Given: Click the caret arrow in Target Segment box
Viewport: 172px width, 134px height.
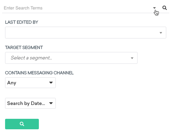Looking at the screenshot, I should click(x=132, y=58).
